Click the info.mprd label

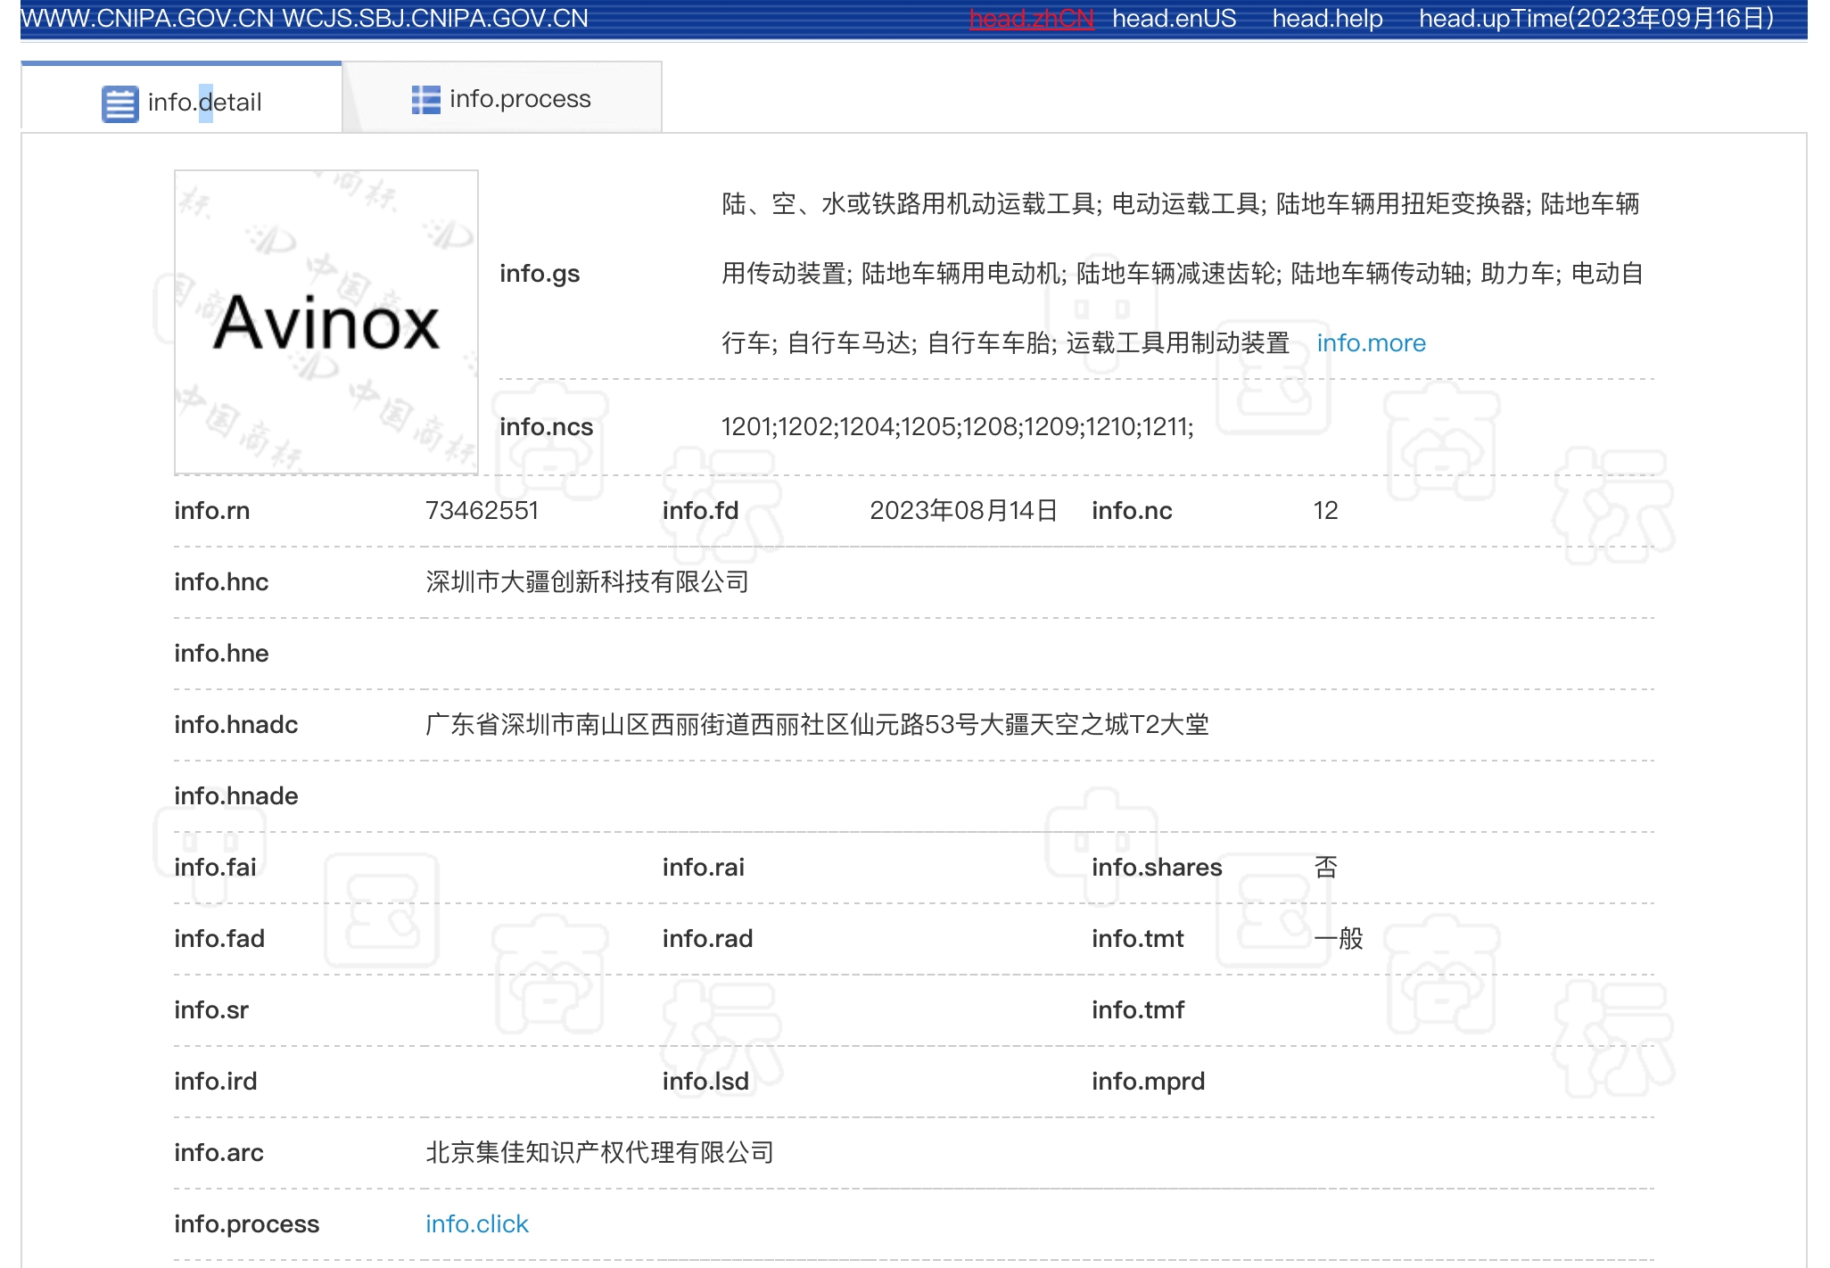[x=1148, y=1082]
